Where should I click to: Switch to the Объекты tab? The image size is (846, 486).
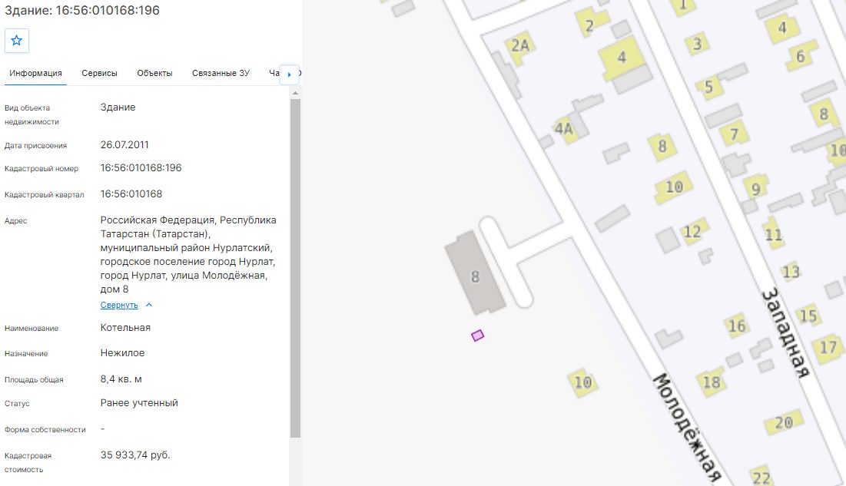[x=155, y=74]
